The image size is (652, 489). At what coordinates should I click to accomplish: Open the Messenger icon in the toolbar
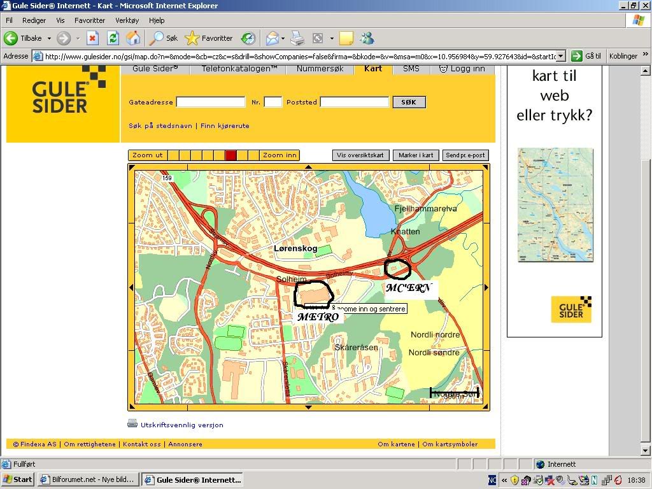pos(367,39)
